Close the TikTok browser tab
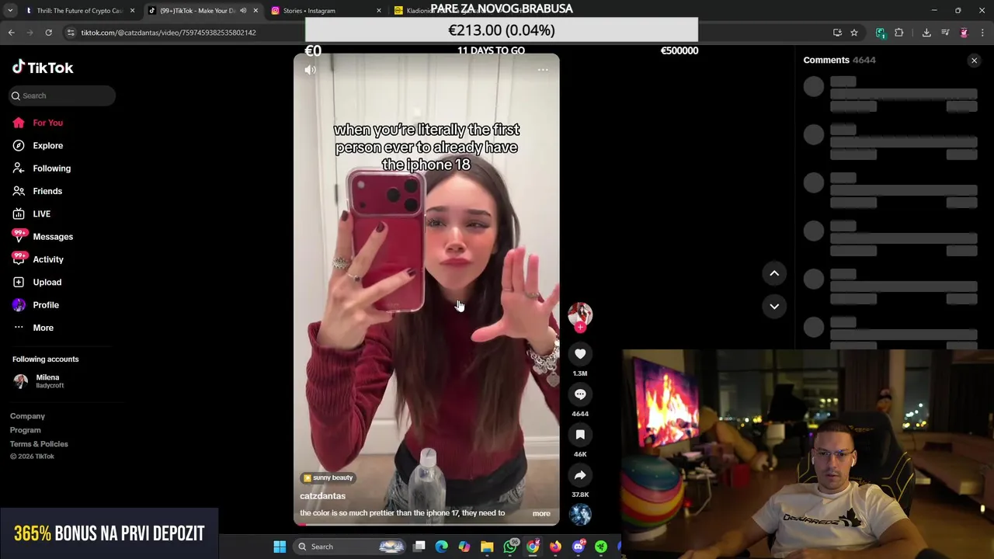 coord(255,11)
